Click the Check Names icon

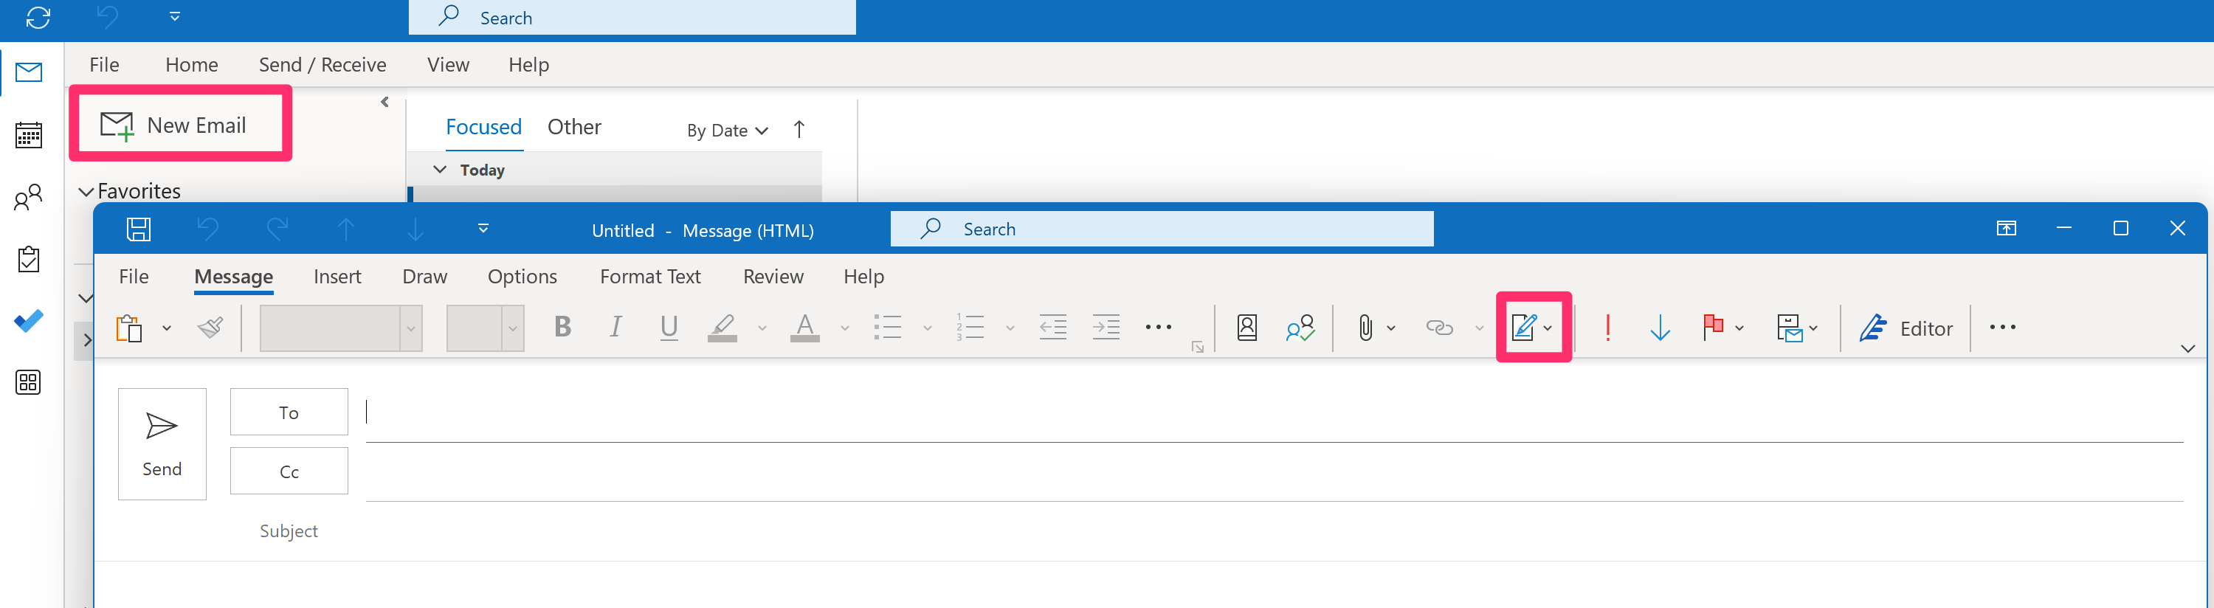(x=1300, y=327)
